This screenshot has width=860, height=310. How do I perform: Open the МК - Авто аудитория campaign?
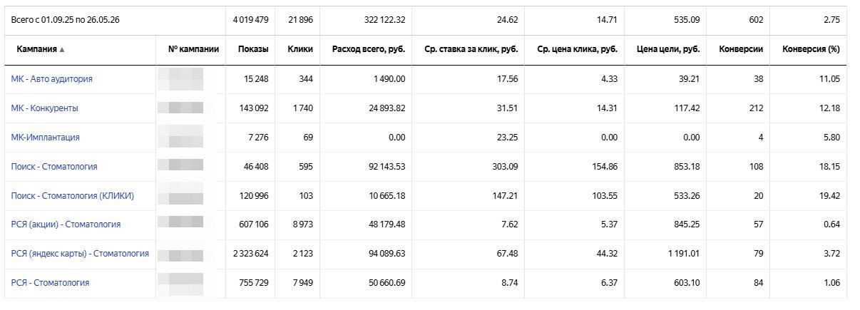51,79
